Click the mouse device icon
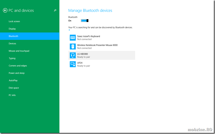215x134 pixels. click(x=73, y=47)
